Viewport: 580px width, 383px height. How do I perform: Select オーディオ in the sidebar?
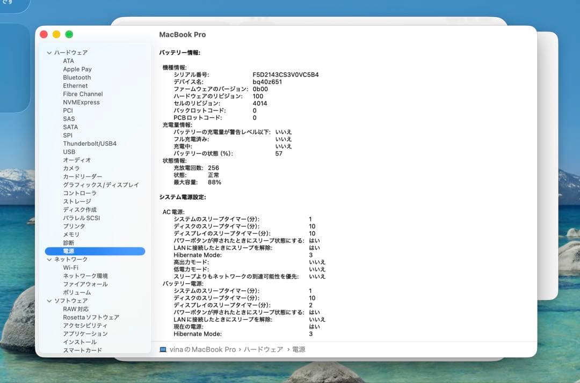(77, 160)
